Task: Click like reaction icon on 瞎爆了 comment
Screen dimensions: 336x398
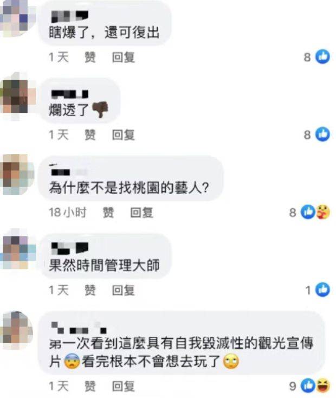Action: (322, 56)
